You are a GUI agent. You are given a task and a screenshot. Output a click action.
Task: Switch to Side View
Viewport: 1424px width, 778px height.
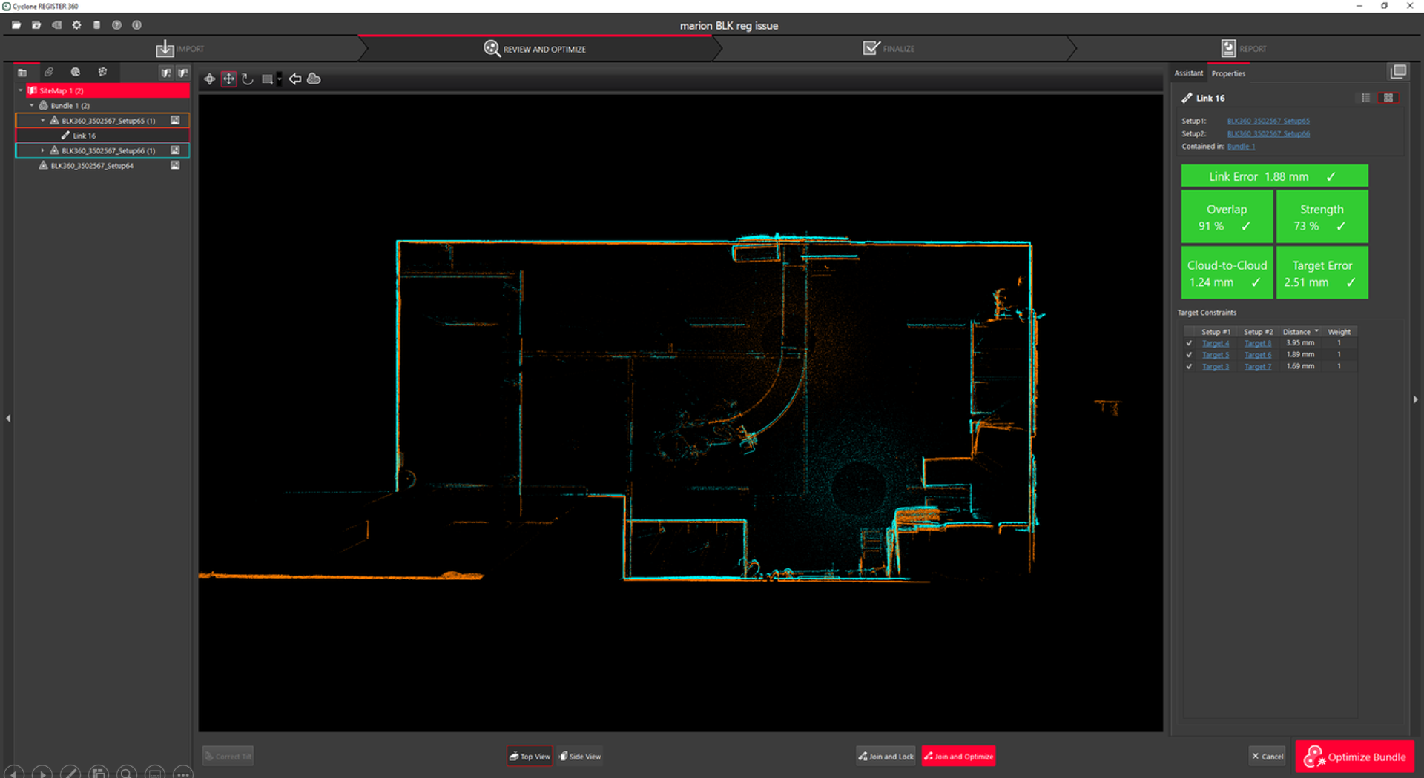580,757
